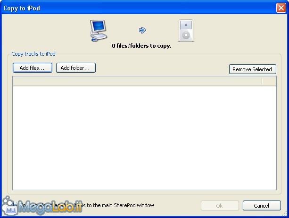Click the computer icon

coord(99,31)
